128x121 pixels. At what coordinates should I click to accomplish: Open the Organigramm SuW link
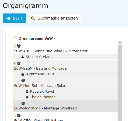pos(37,38)
